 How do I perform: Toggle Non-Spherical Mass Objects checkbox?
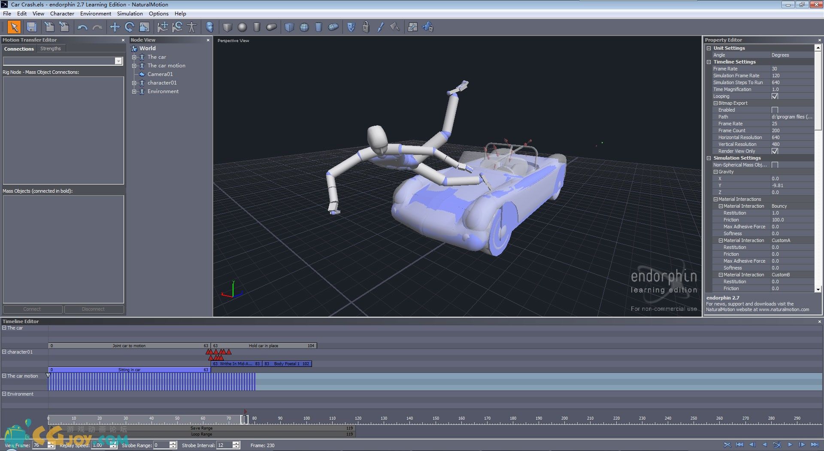click(775, 165)
